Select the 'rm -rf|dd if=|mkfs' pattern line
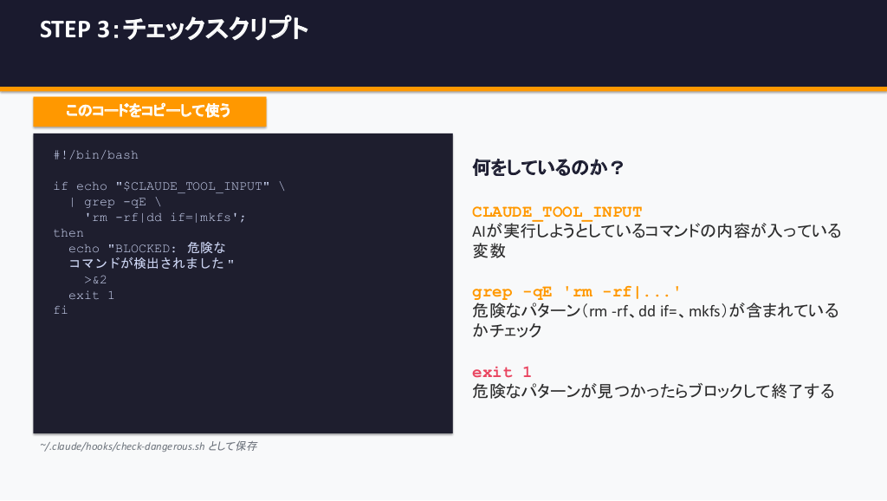 point(165,218)
